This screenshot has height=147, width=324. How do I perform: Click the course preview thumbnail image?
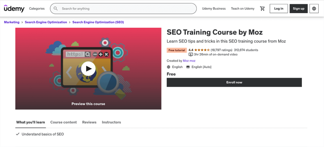click(88, 68)
